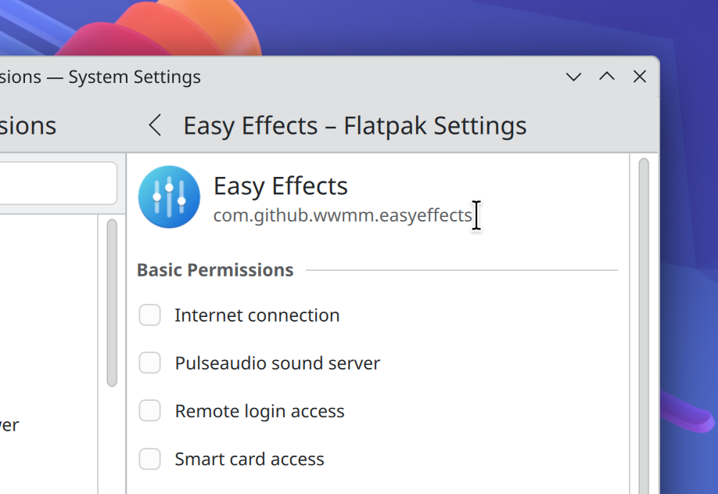
Task: Click the Easy Effects app icon
Action: (169, 197)
